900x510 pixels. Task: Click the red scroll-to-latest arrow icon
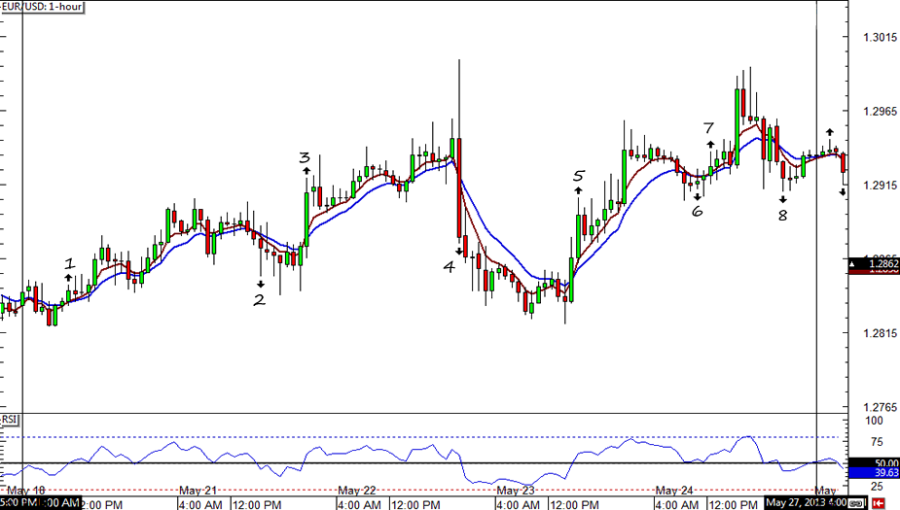[878, 504]
